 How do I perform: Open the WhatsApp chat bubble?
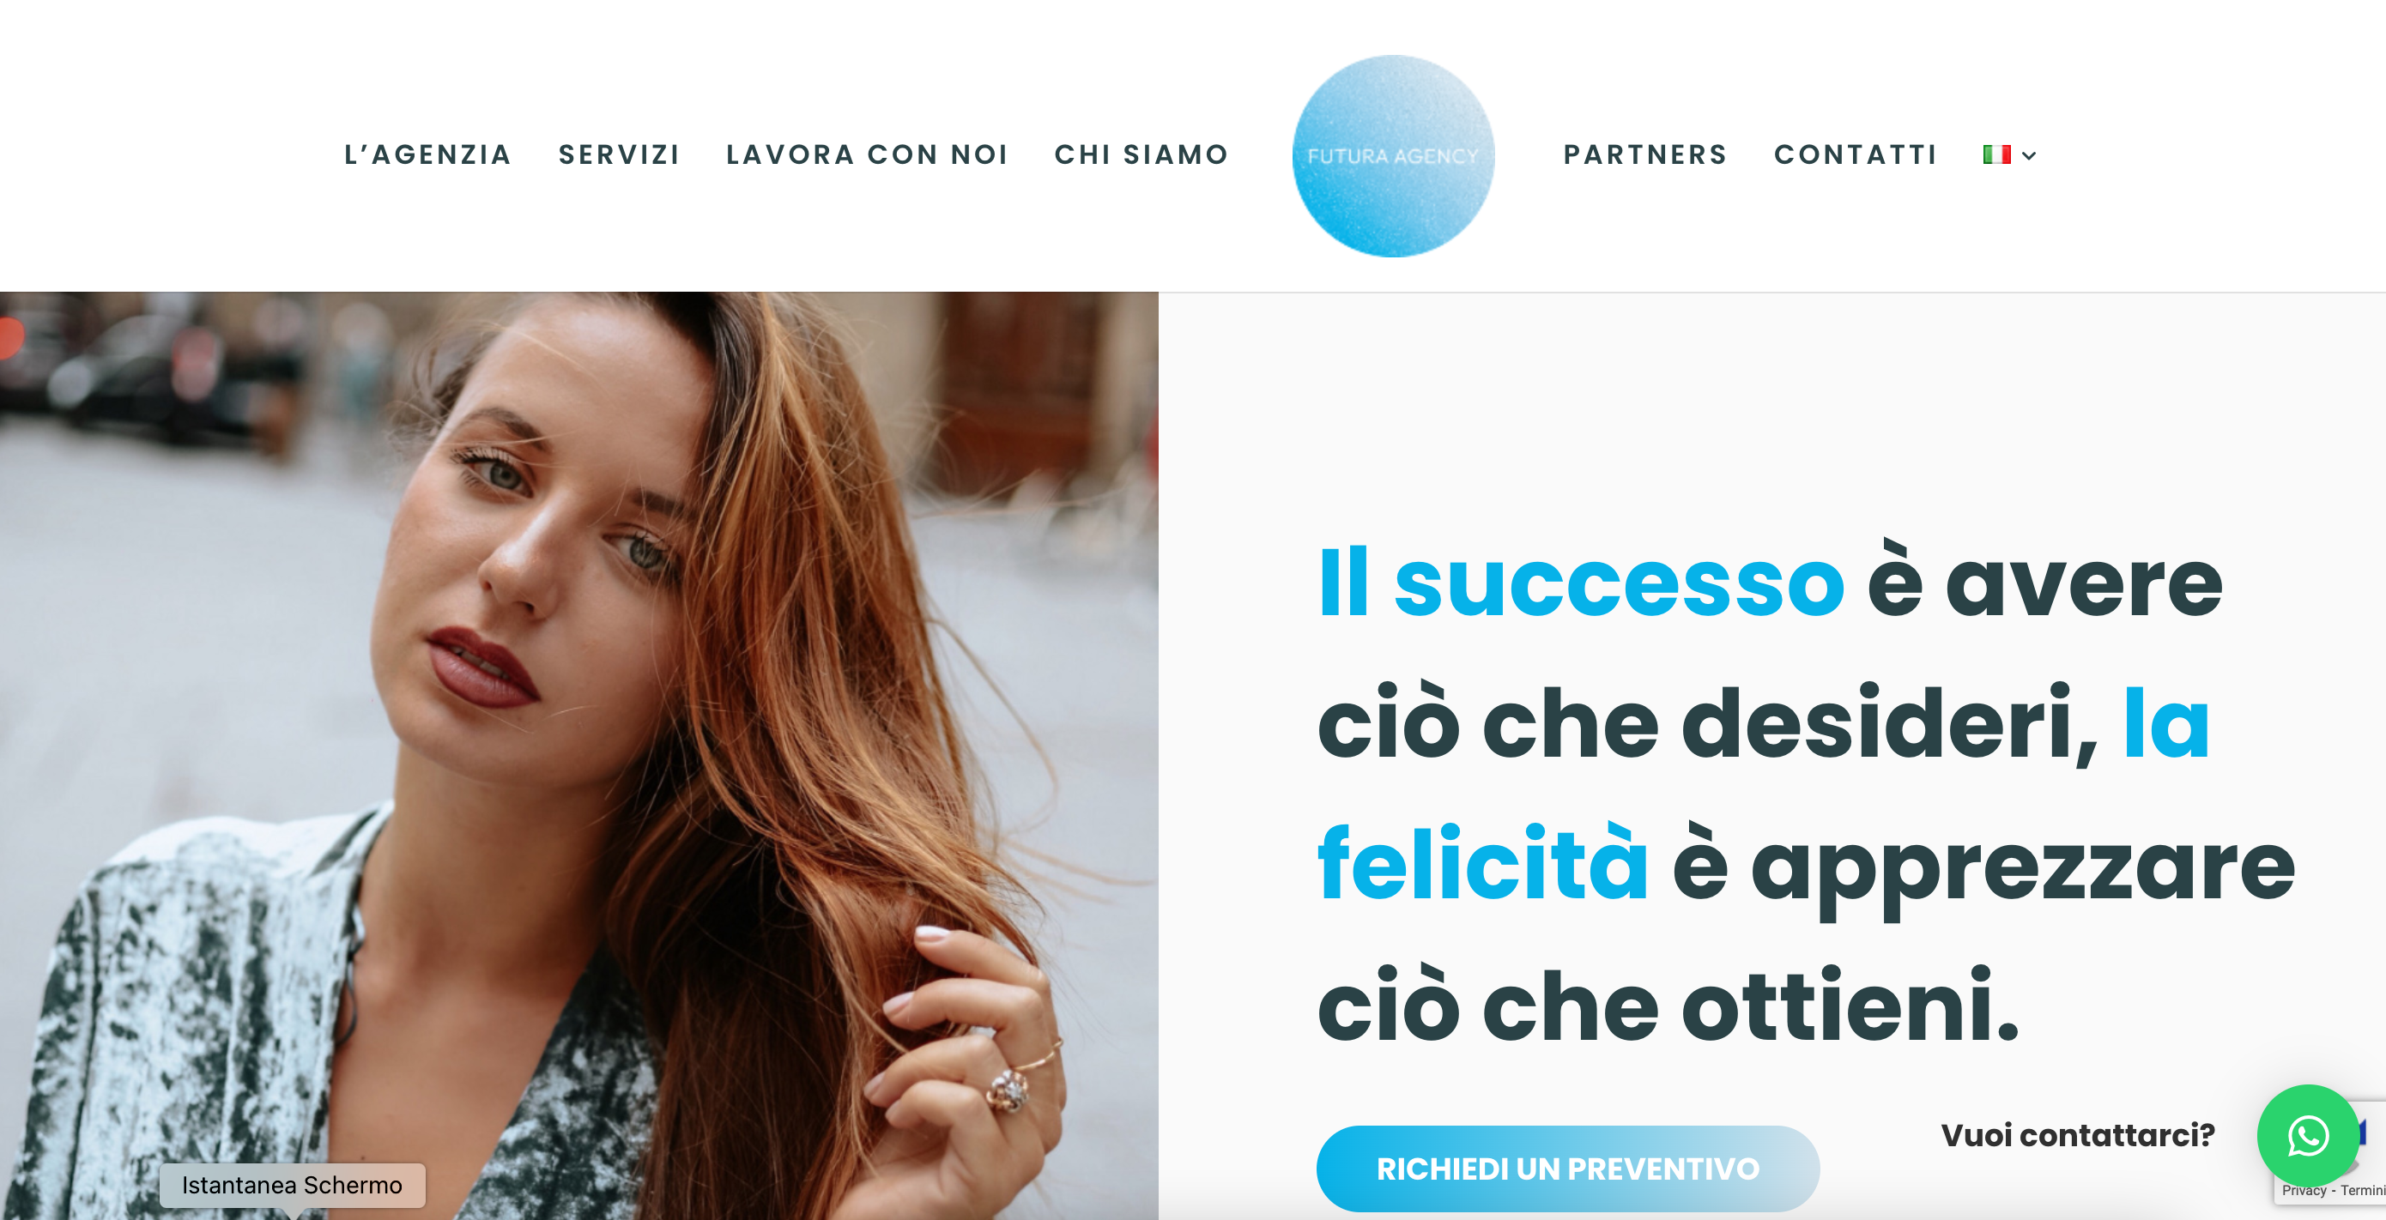pos(2307,1135)
